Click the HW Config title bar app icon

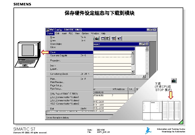pyautogui.click(x=48, y=30)
